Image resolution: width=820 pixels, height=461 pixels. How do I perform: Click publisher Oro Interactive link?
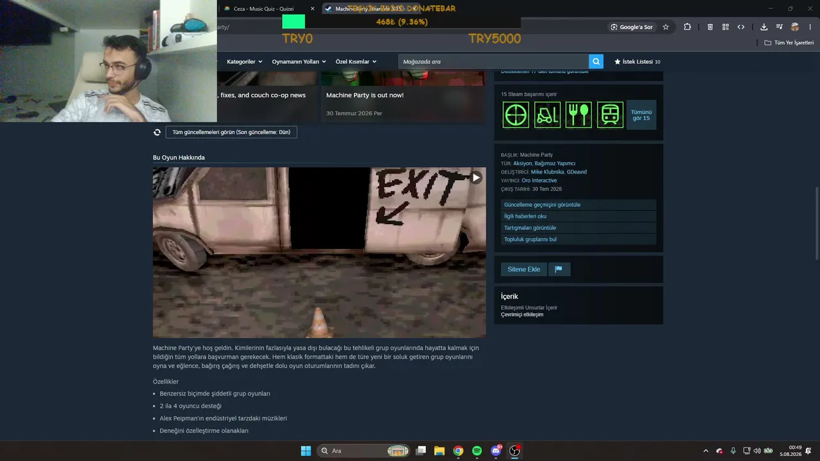click(x=539, y=181)
